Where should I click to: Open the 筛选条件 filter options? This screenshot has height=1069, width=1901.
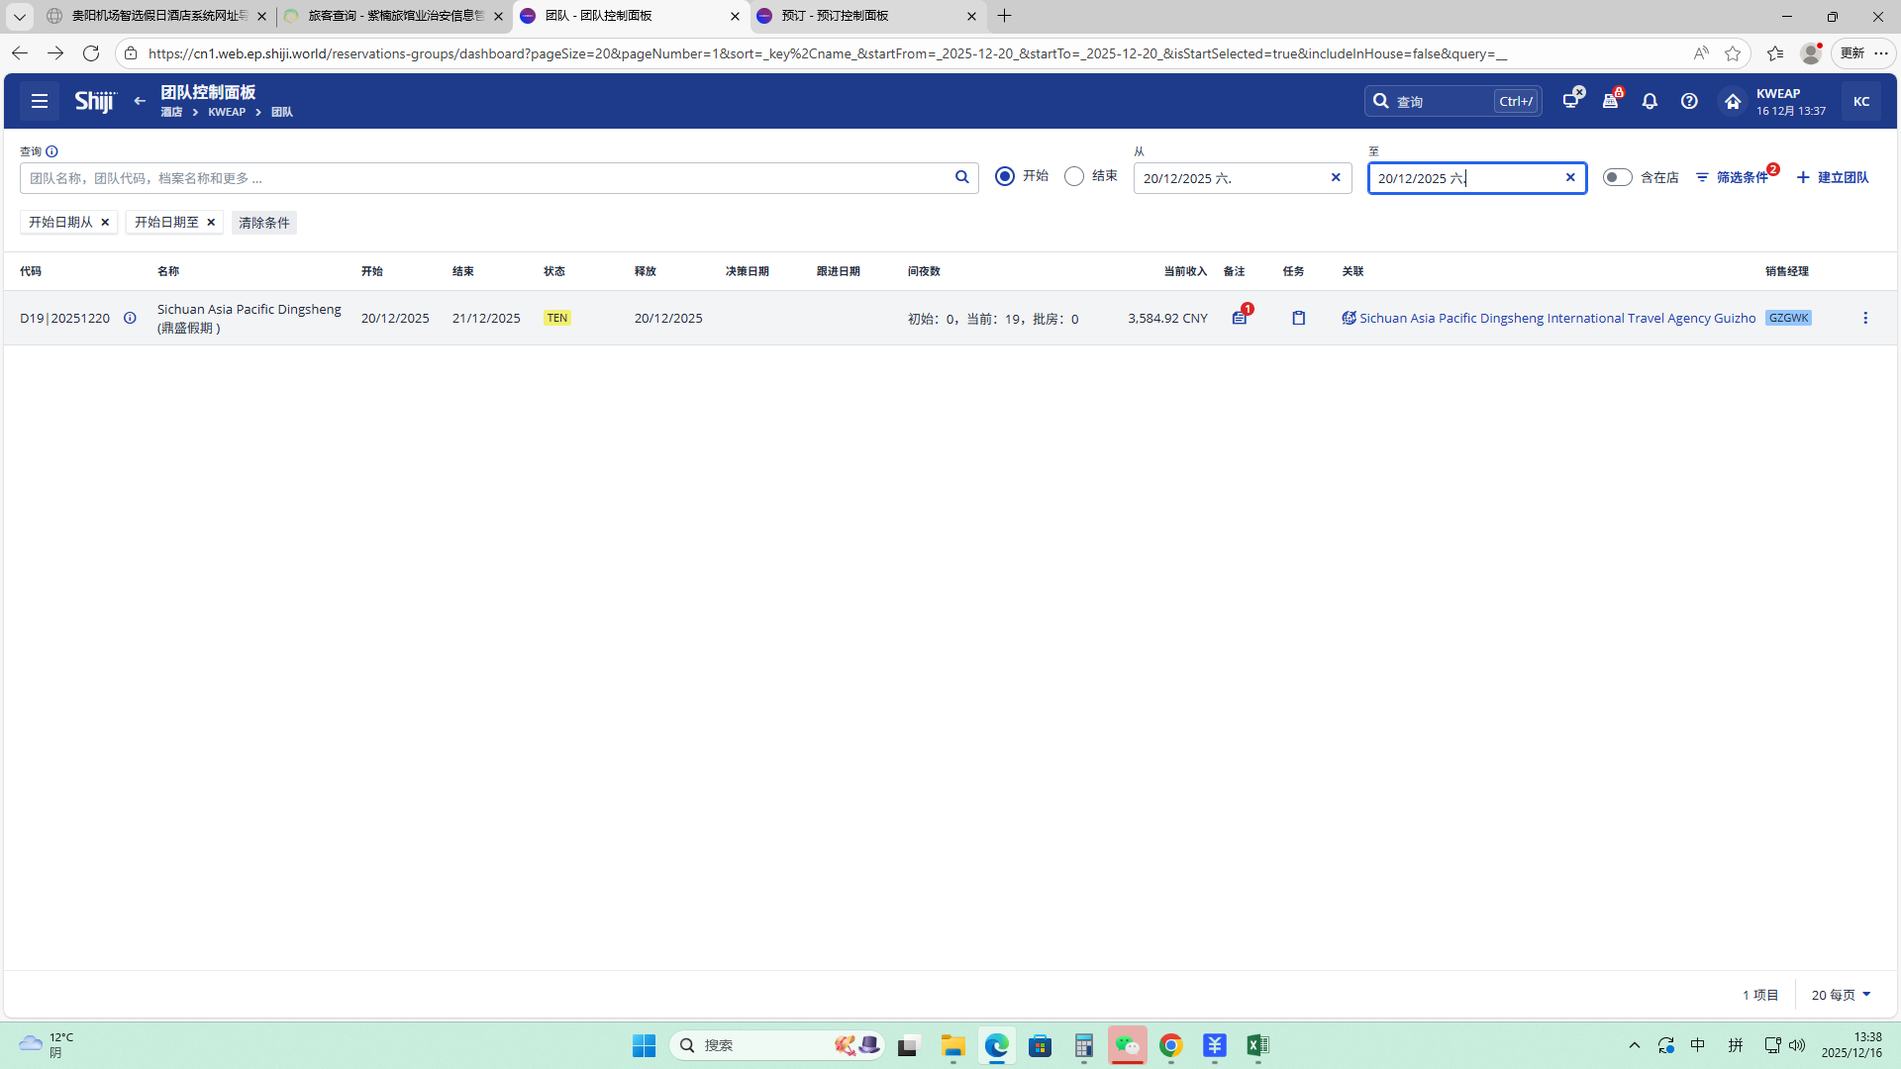click(x=1733, y=177)
